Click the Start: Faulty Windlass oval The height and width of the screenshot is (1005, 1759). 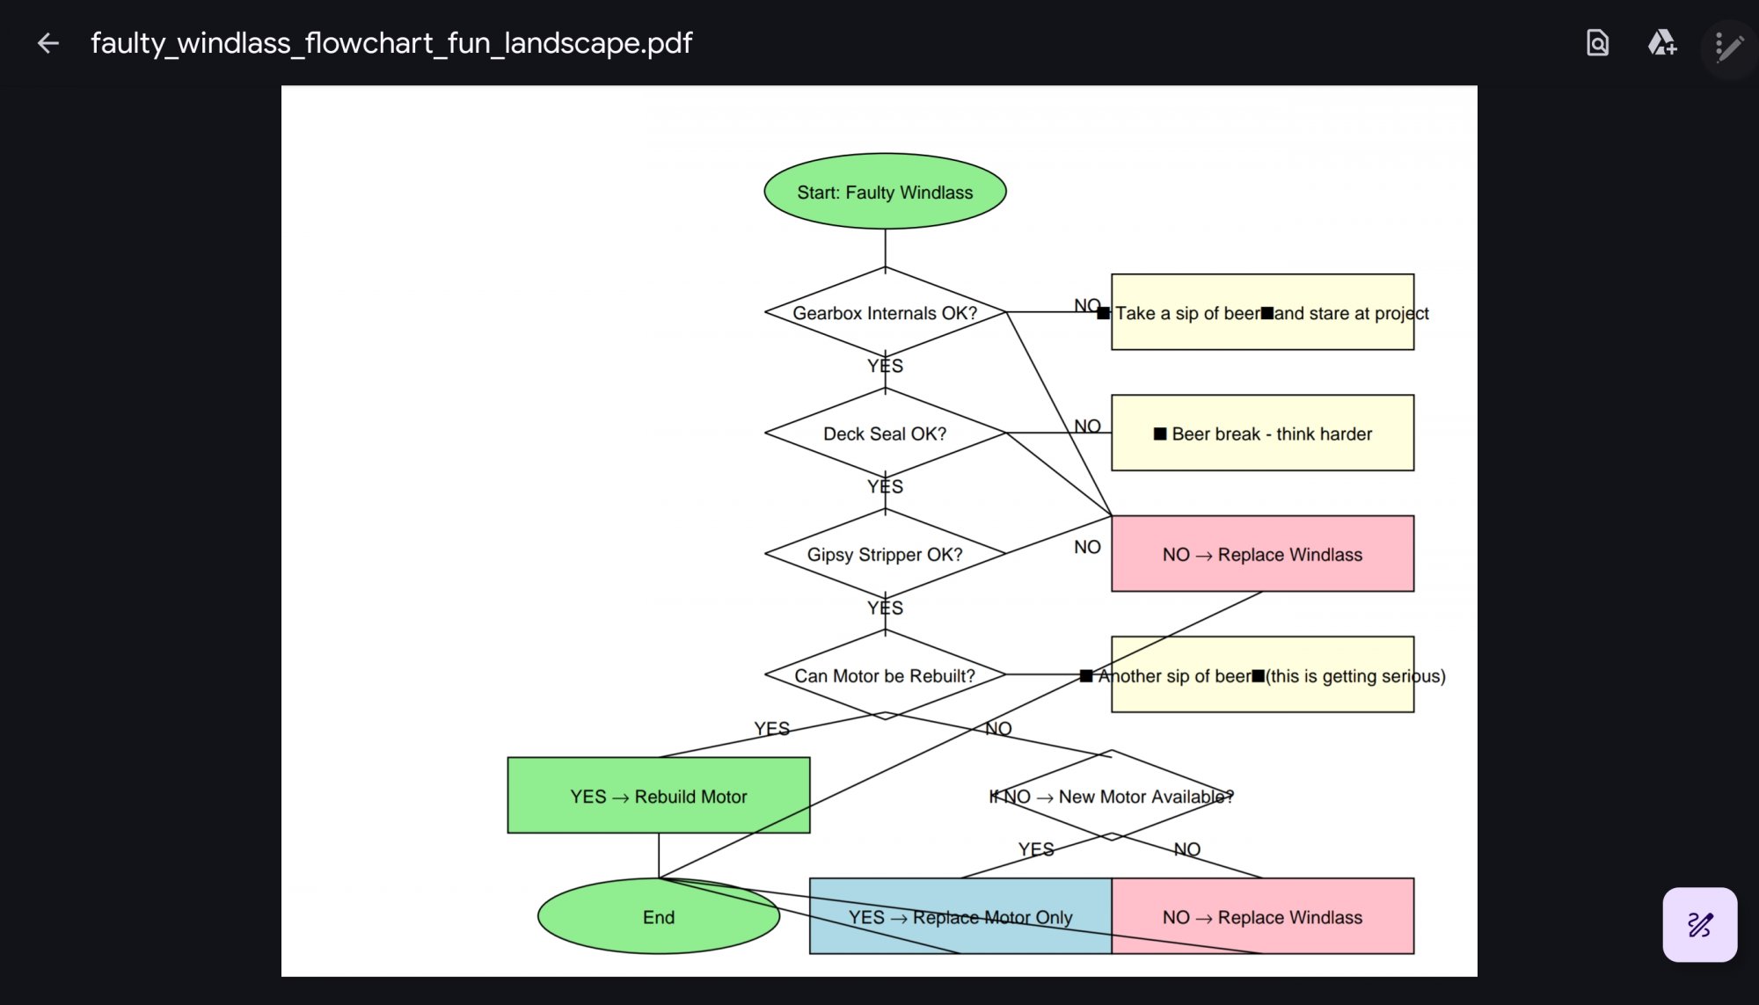pyautogui.click(x=885, y=192)
